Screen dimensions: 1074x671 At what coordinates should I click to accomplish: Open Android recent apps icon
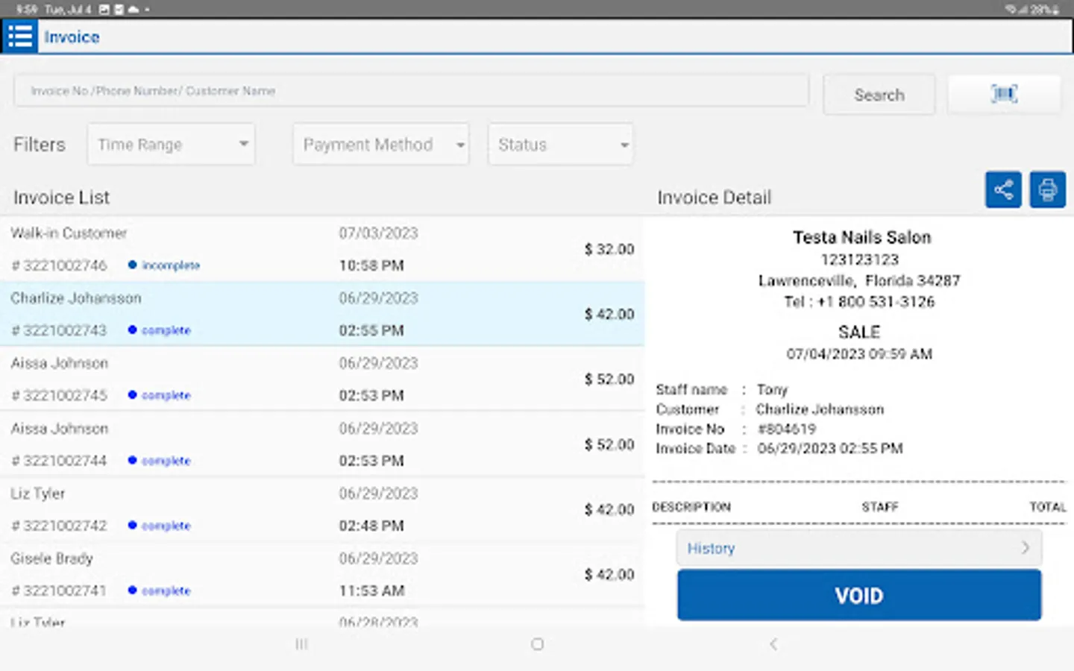click(301, 644)
